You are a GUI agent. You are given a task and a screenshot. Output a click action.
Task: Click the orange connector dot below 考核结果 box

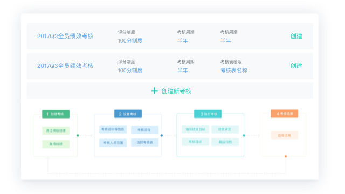(x=286, y=156)
